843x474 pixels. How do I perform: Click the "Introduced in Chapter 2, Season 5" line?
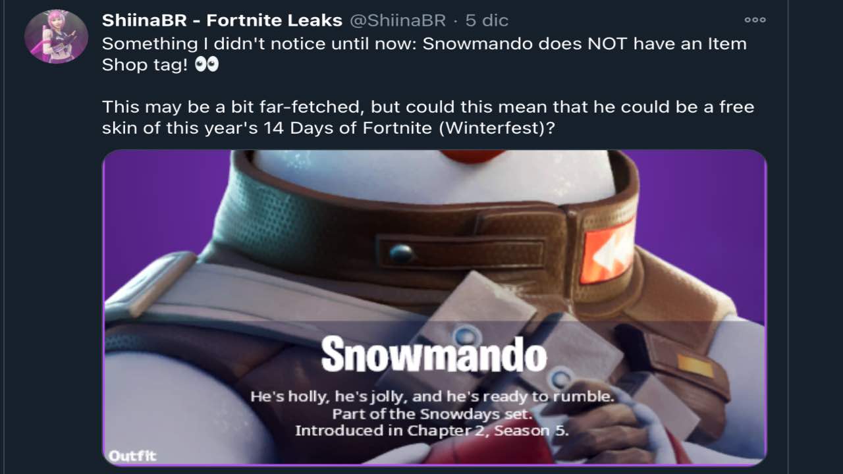(x=432, y=431)
